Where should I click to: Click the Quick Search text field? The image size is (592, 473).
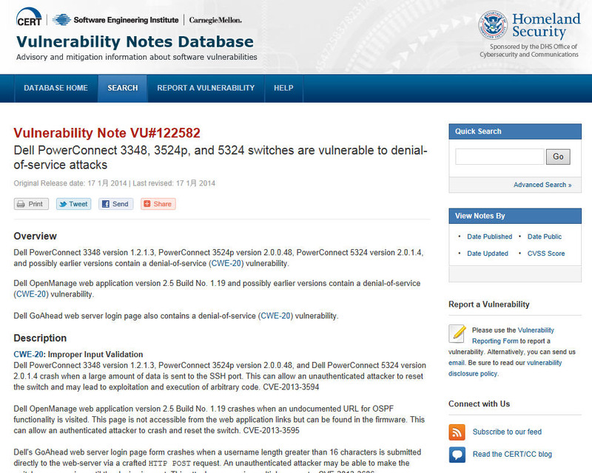coord(499,157)
